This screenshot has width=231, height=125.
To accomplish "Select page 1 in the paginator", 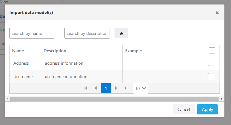I will pyautogui.click(x=106, y=88).
